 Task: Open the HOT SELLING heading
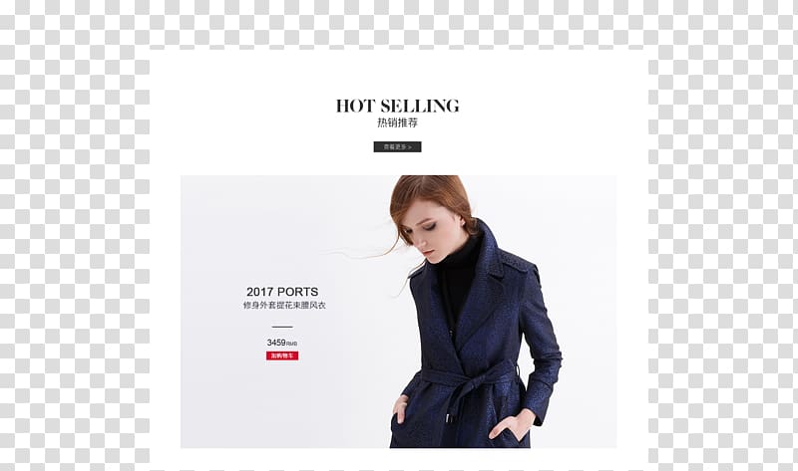point(397,106)
